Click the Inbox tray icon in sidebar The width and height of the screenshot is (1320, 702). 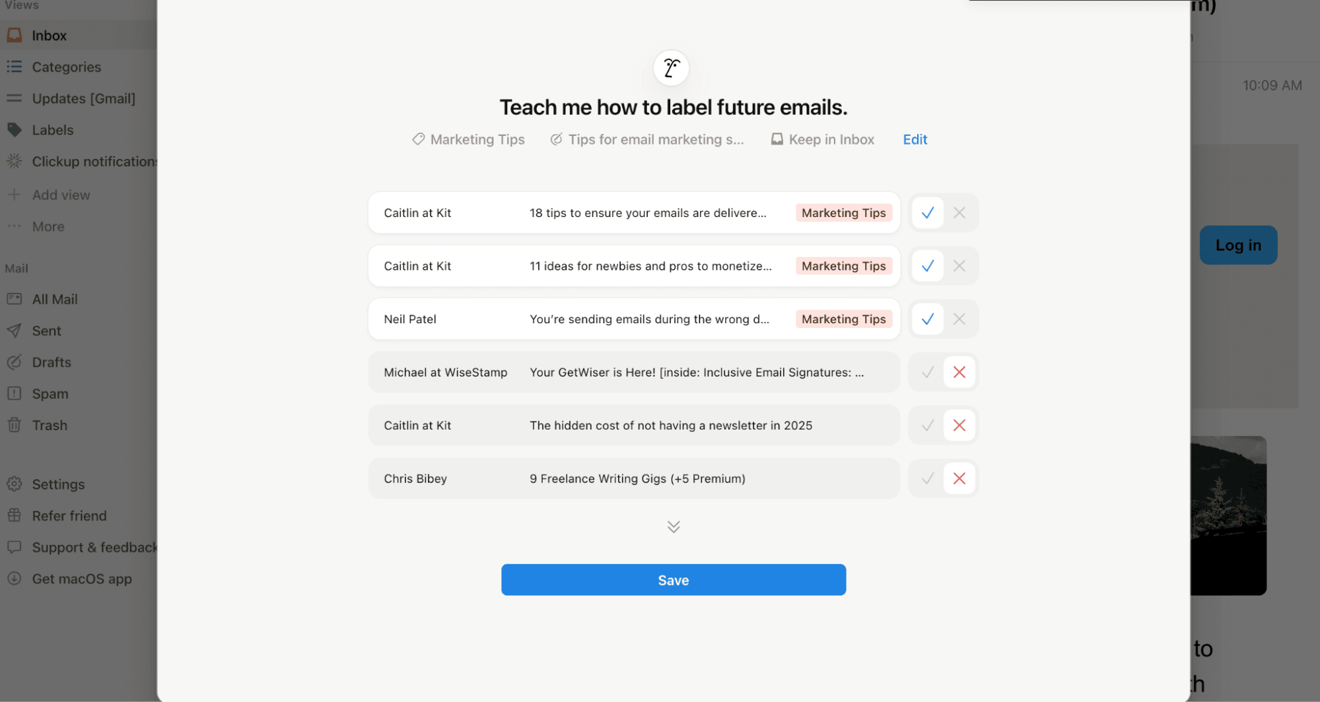coord(14,35)
